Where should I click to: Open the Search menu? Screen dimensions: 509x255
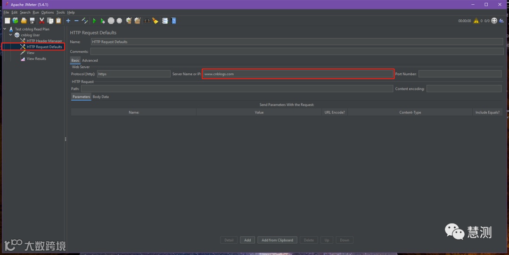25,12
